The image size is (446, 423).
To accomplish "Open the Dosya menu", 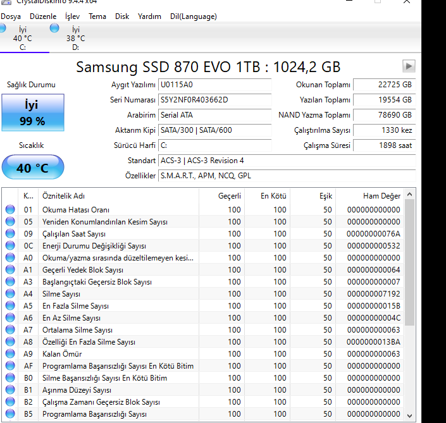I will click(x=11, y=16).
